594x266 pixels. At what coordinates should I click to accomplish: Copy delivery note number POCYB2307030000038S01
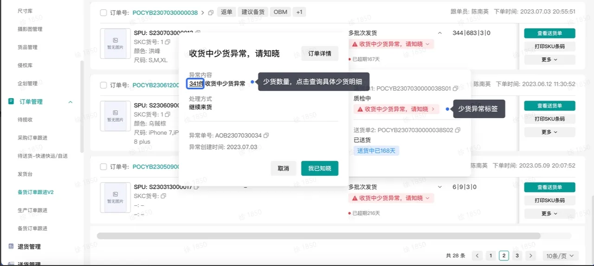(x=455, y=88)
